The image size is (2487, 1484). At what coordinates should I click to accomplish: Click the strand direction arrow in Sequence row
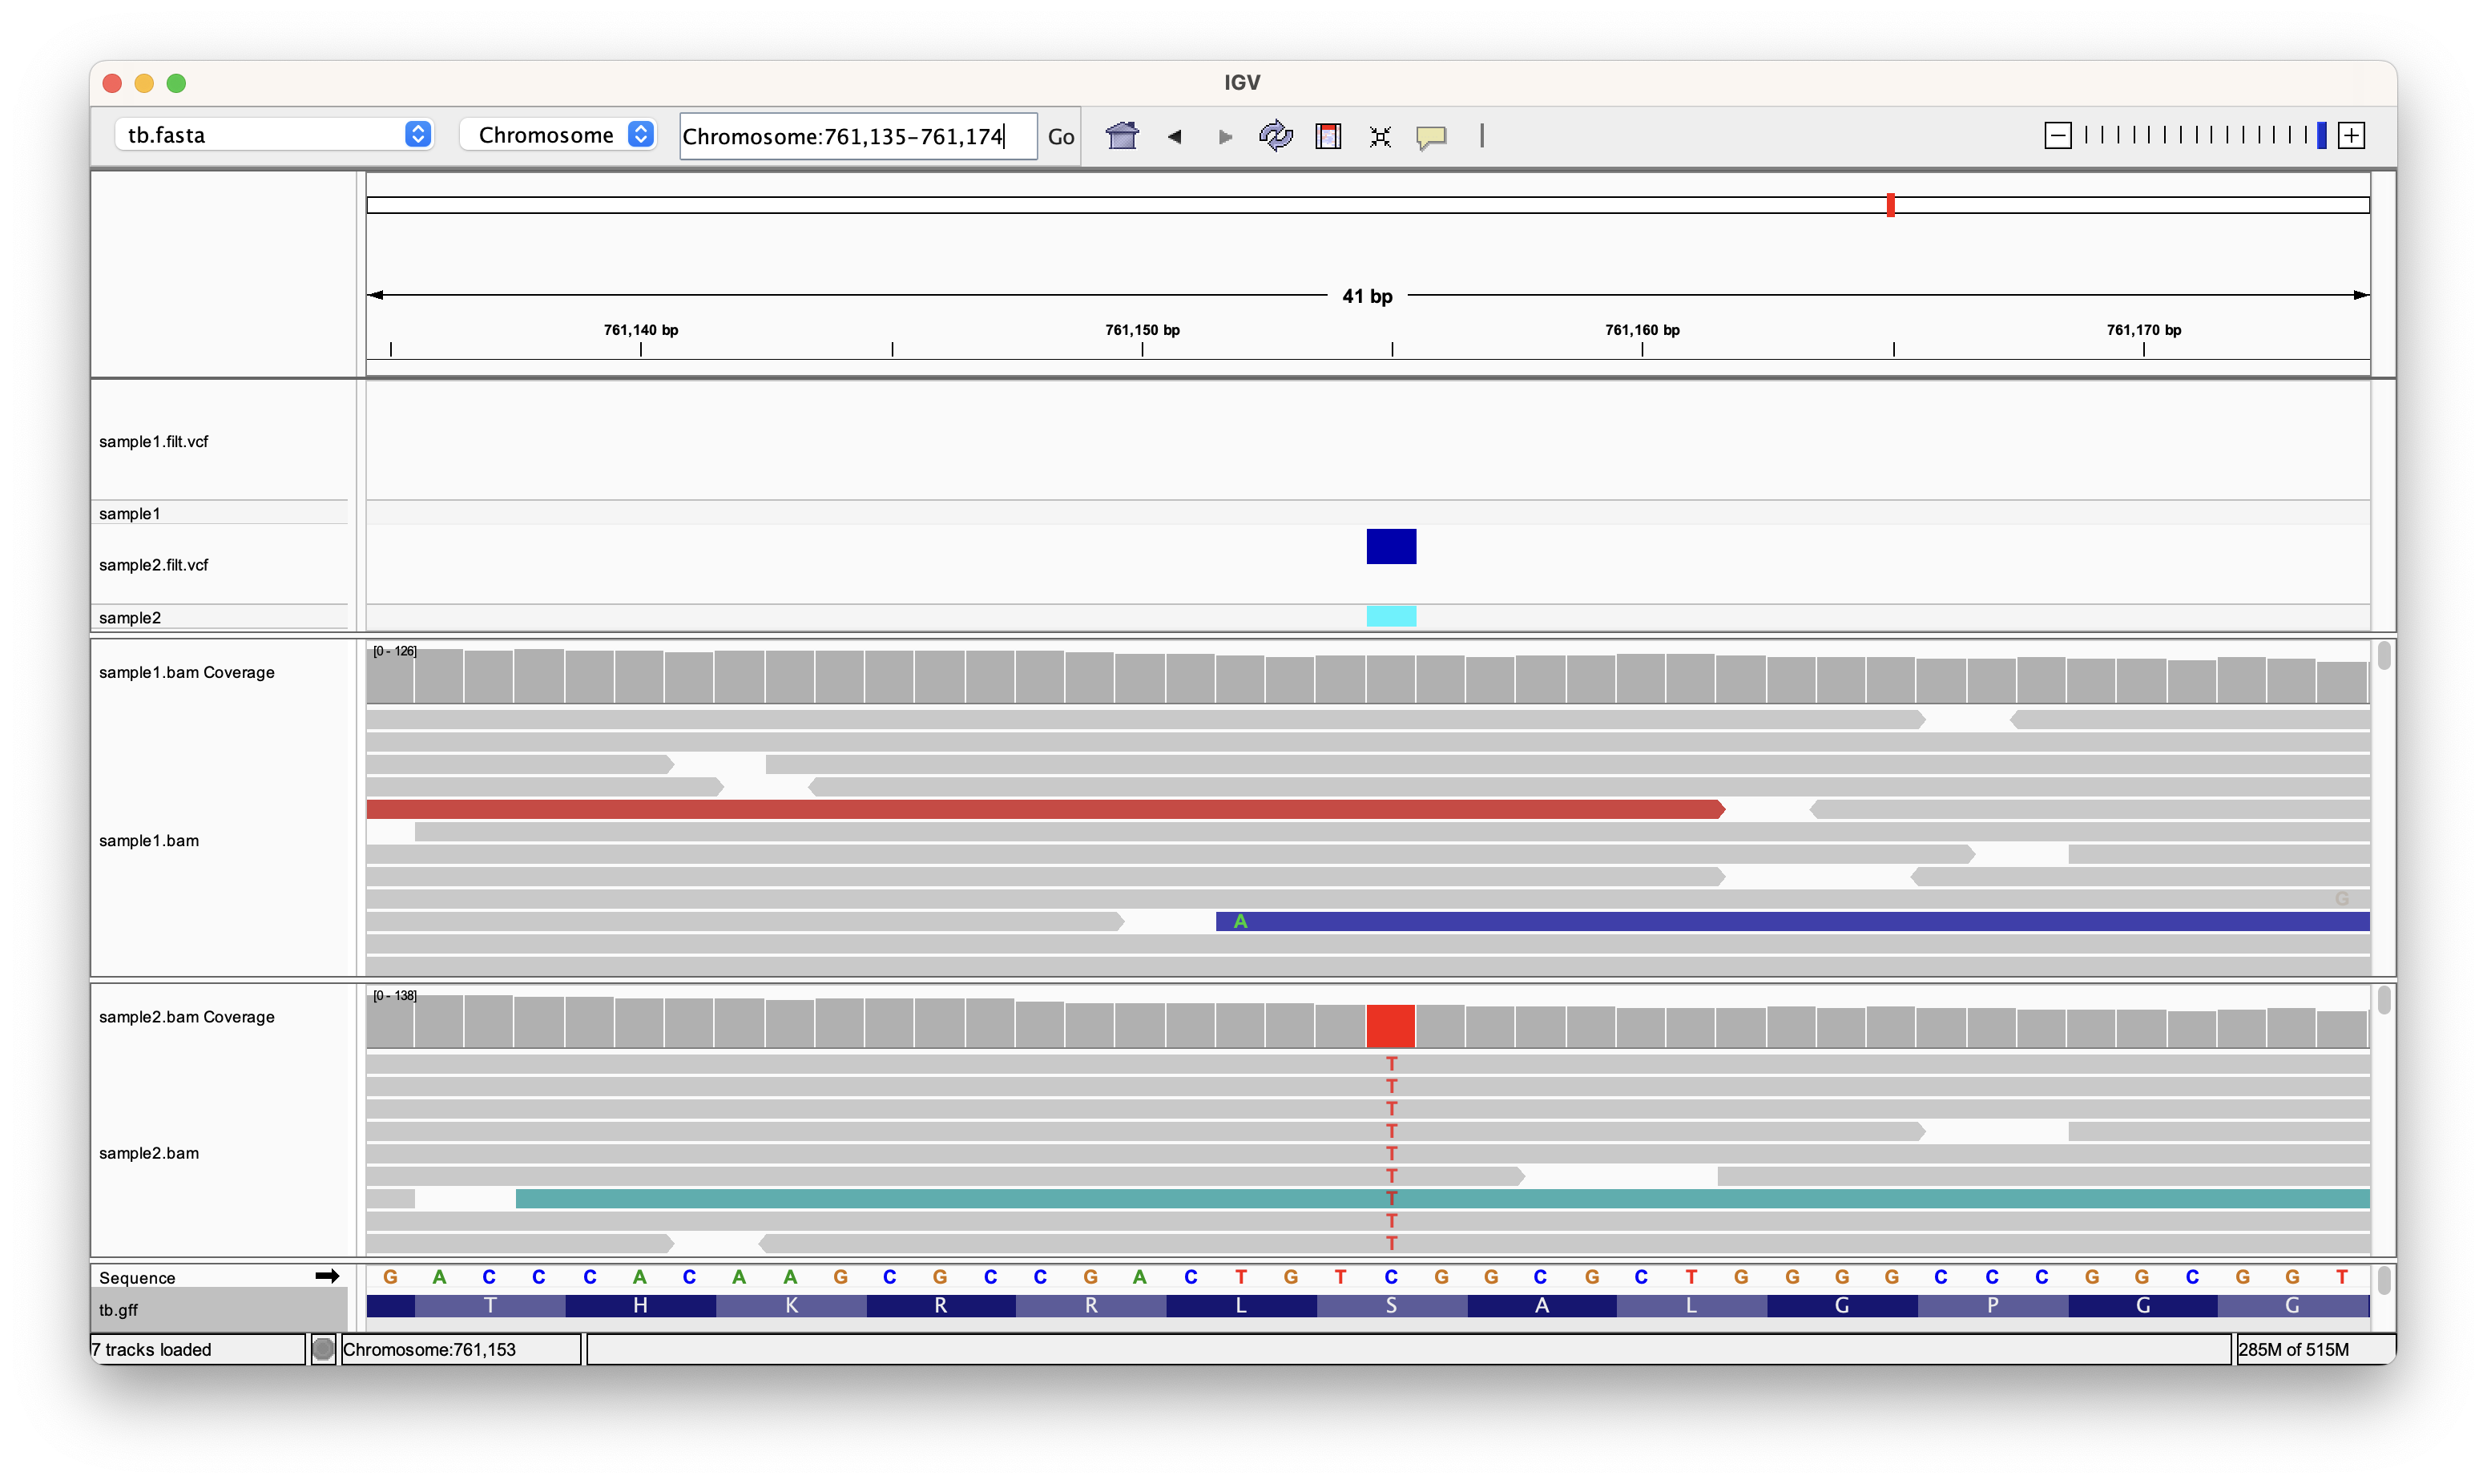click(327, 1276)
